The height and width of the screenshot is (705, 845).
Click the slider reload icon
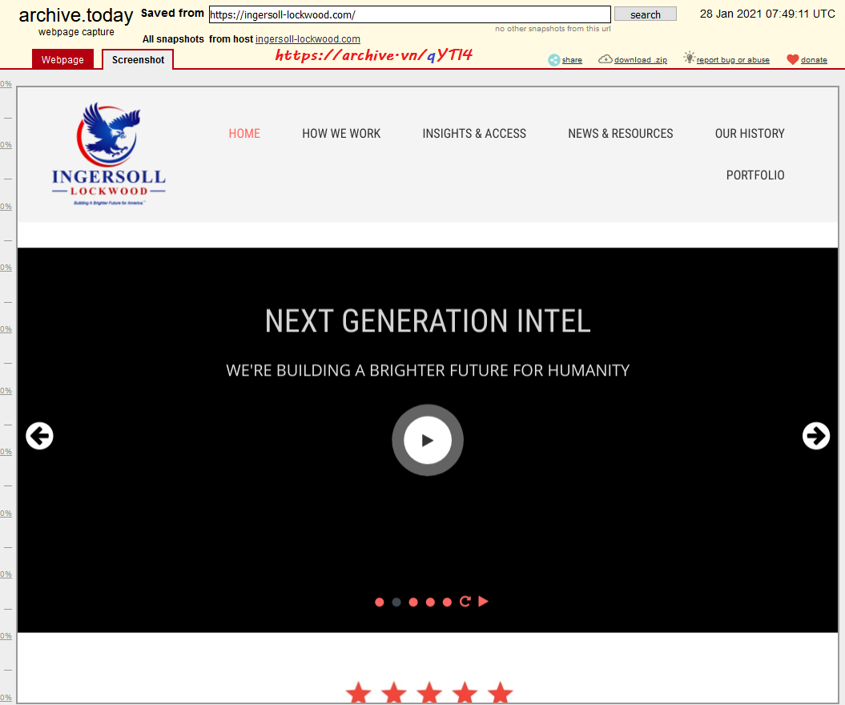[465, 602]
